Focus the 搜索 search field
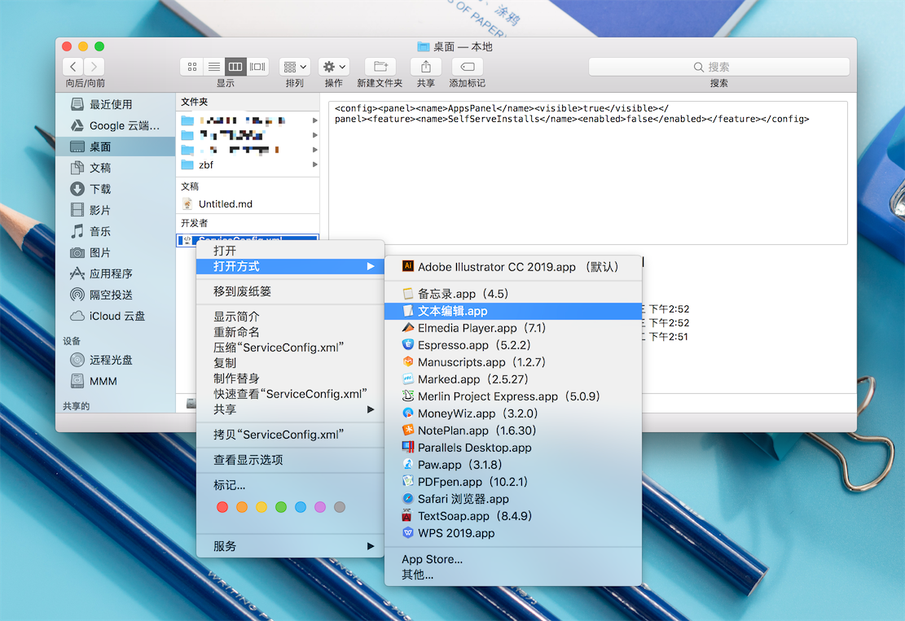Viewport: 905px width, 621px height. [719, 67]
